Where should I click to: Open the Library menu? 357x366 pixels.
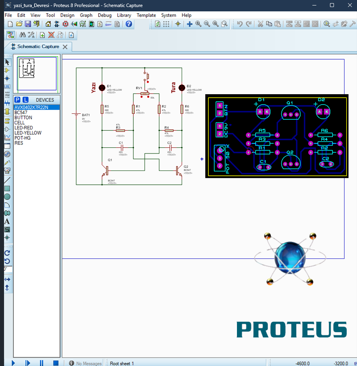click(x=124, y=15)
